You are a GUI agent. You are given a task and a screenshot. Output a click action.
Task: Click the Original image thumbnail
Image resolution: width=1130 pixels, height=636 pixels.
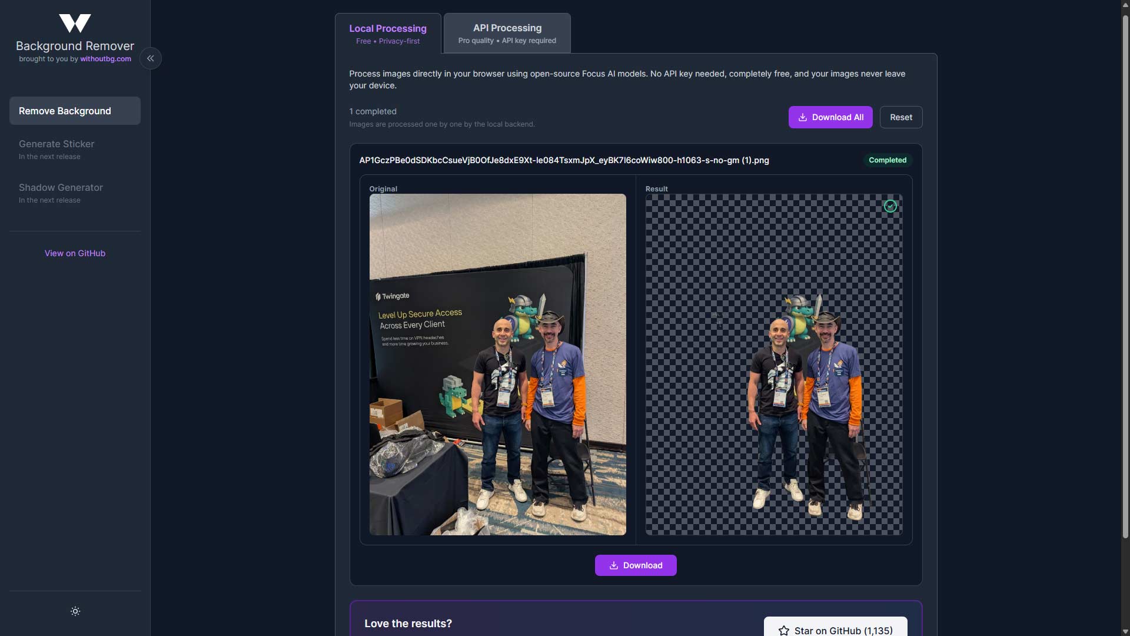point(498,365)
